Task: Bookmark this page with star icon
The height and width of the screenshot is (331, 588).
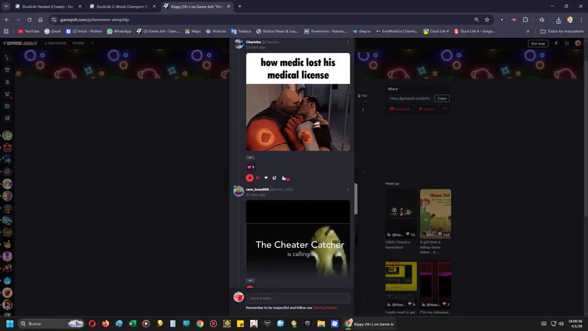Action: (487, 20)
